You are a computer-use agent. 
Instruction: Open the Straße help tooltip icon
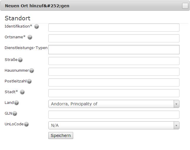click(x=20, y=60)
